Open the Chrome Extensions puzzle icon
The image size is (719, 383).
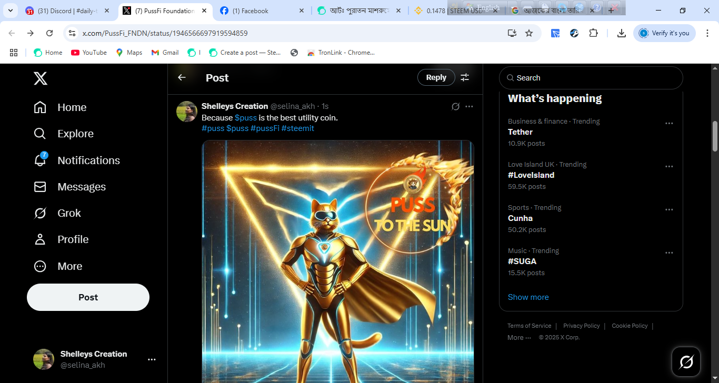pyautogui.click(x=593, y=33)
